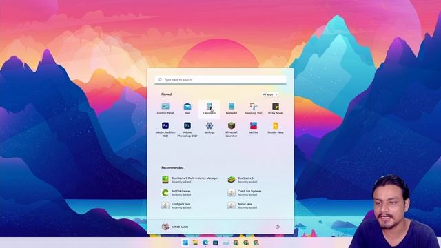Start Minecraft Launcher
Viewport: 441px width, 248px height.
pos(232,130)
